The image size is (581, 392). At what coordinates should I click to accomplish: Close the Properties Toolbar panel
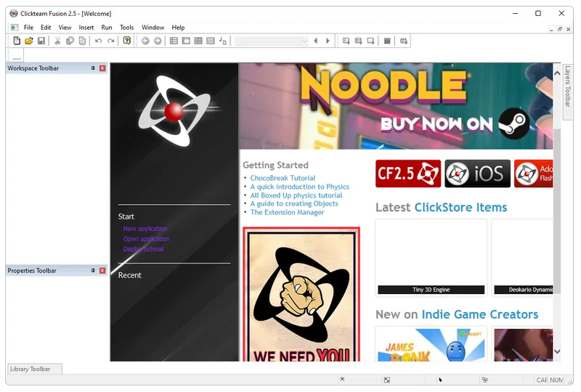click(x=102, y=271)
